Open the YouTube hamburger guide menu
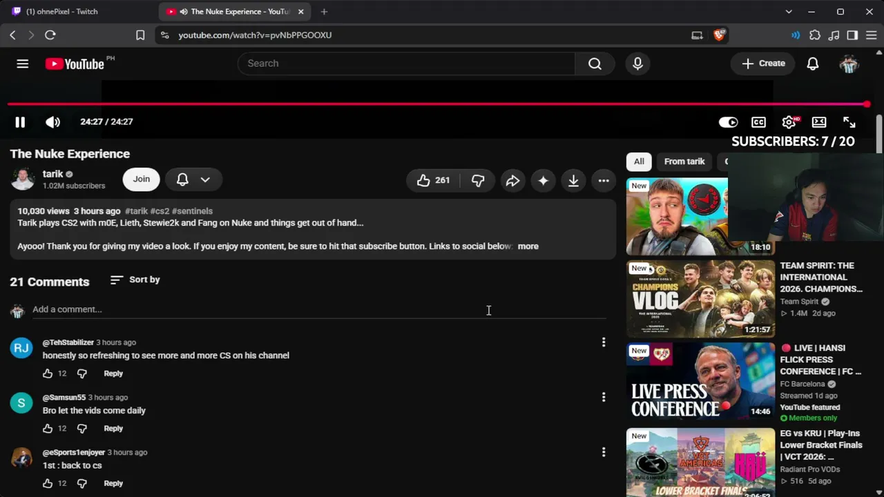 point(23,64)
